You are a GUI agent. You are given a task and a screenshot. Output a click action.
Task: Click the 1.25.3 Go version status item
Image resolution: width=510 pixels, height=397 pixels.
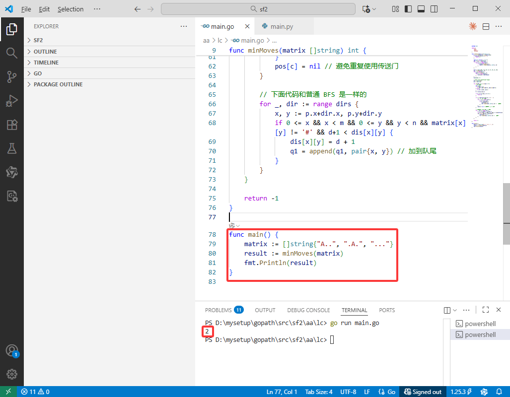[461, 392]
